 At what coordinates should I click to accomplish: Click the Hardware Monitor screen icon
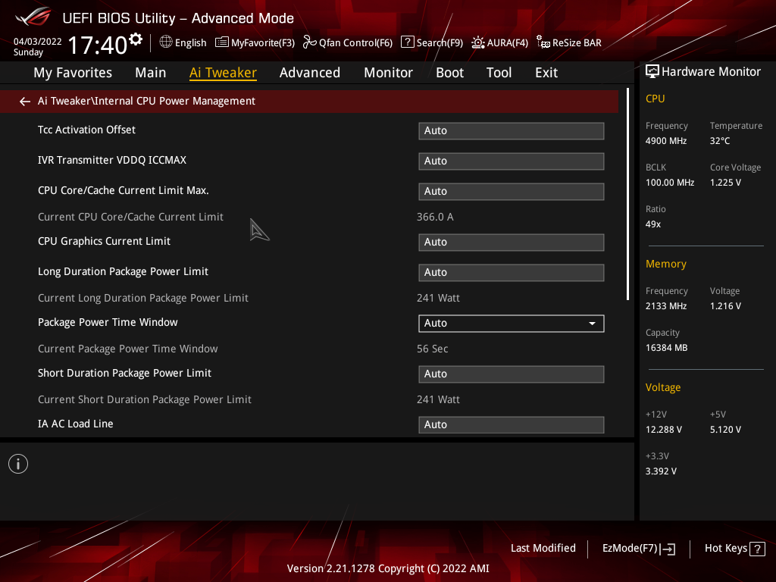[652, 72]
